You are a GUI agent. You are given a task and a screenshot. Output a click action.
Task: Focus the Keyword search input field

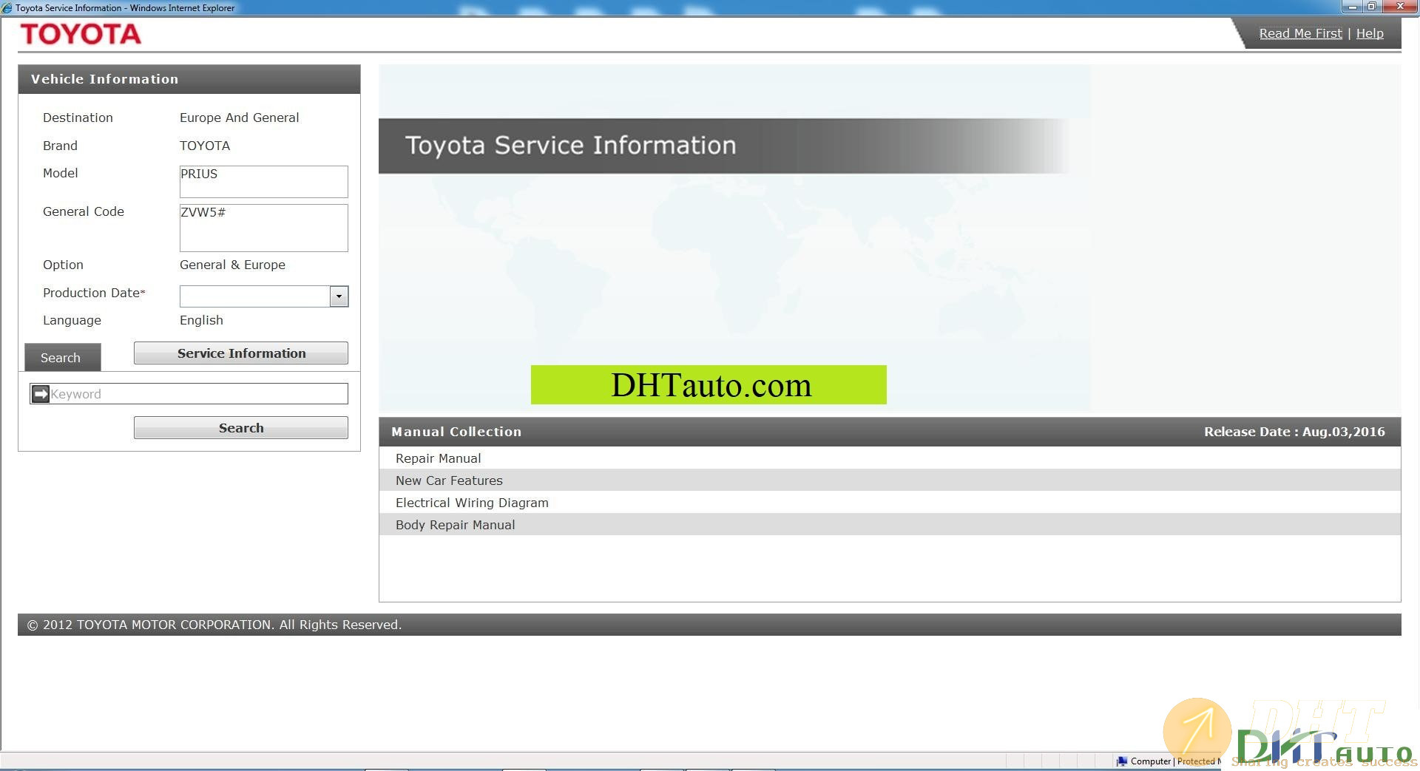click(x=197, y=394)
